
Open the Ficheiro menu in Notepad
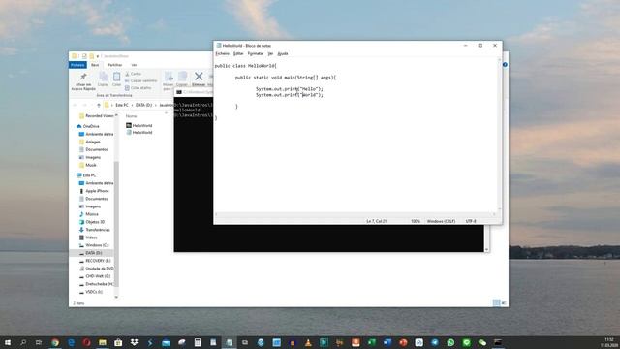click(222, 53)
